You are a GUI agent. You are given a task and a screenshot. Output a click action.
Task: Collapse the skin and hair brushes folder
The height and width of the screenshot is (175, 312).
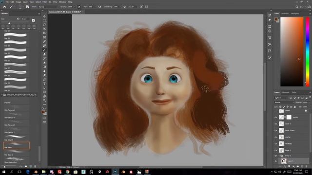pyautogui.click(x=2, y=95)
